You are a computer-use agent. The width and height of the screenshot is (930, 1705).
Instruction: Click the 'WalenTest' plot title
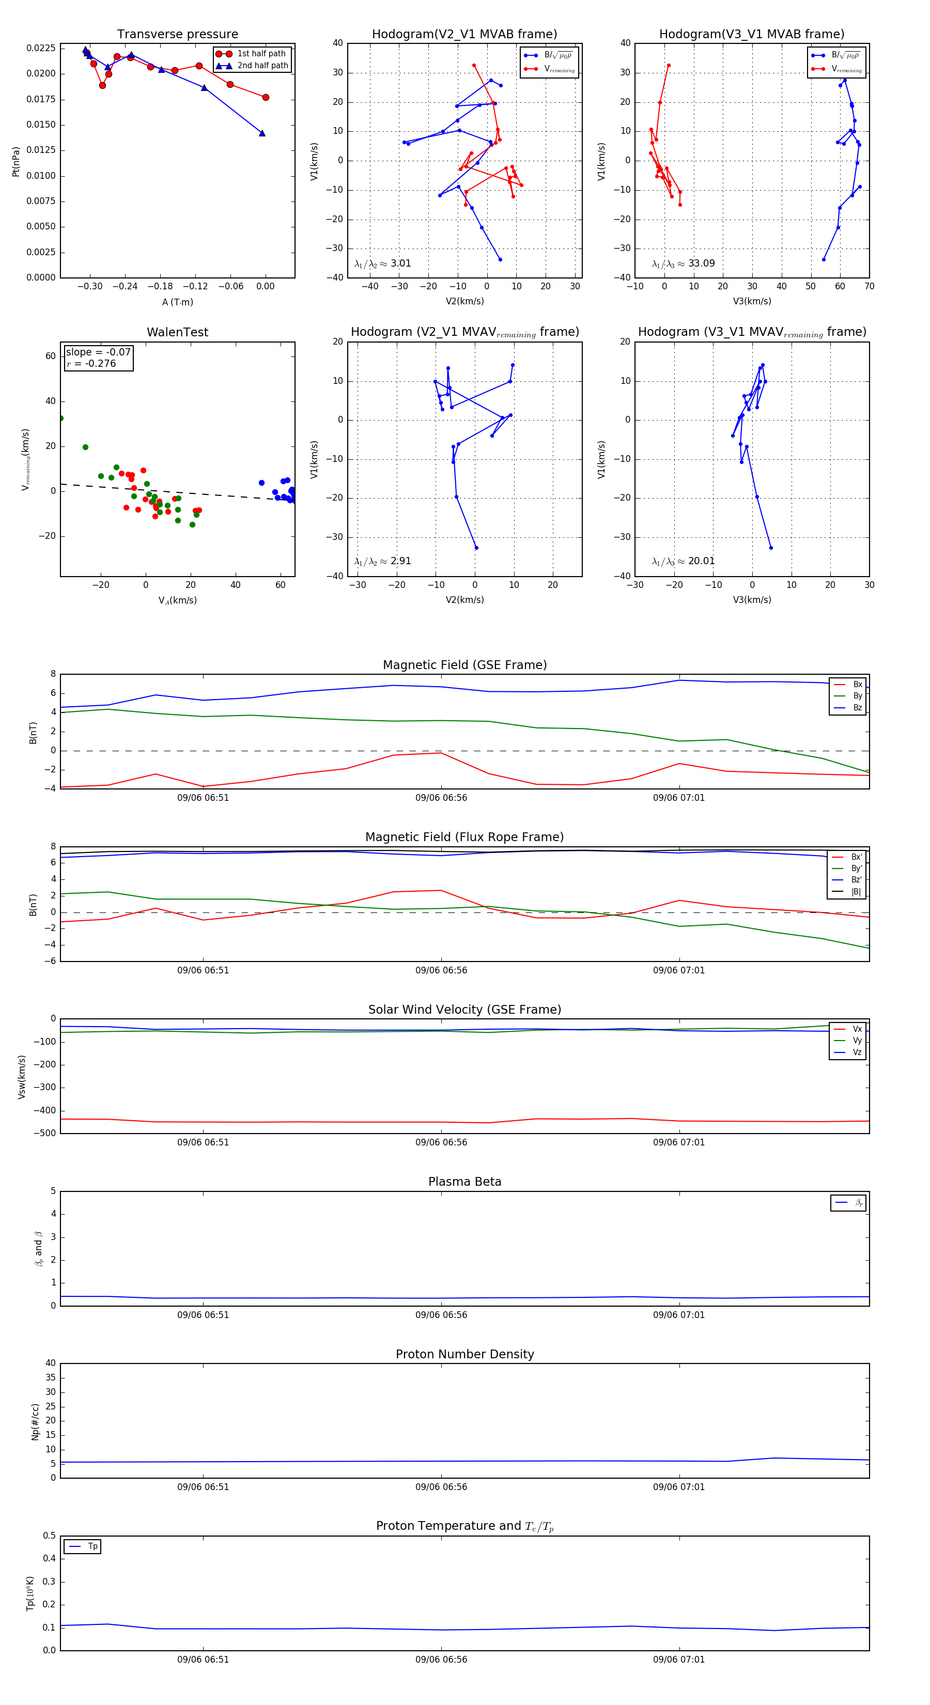click(177, 332)
